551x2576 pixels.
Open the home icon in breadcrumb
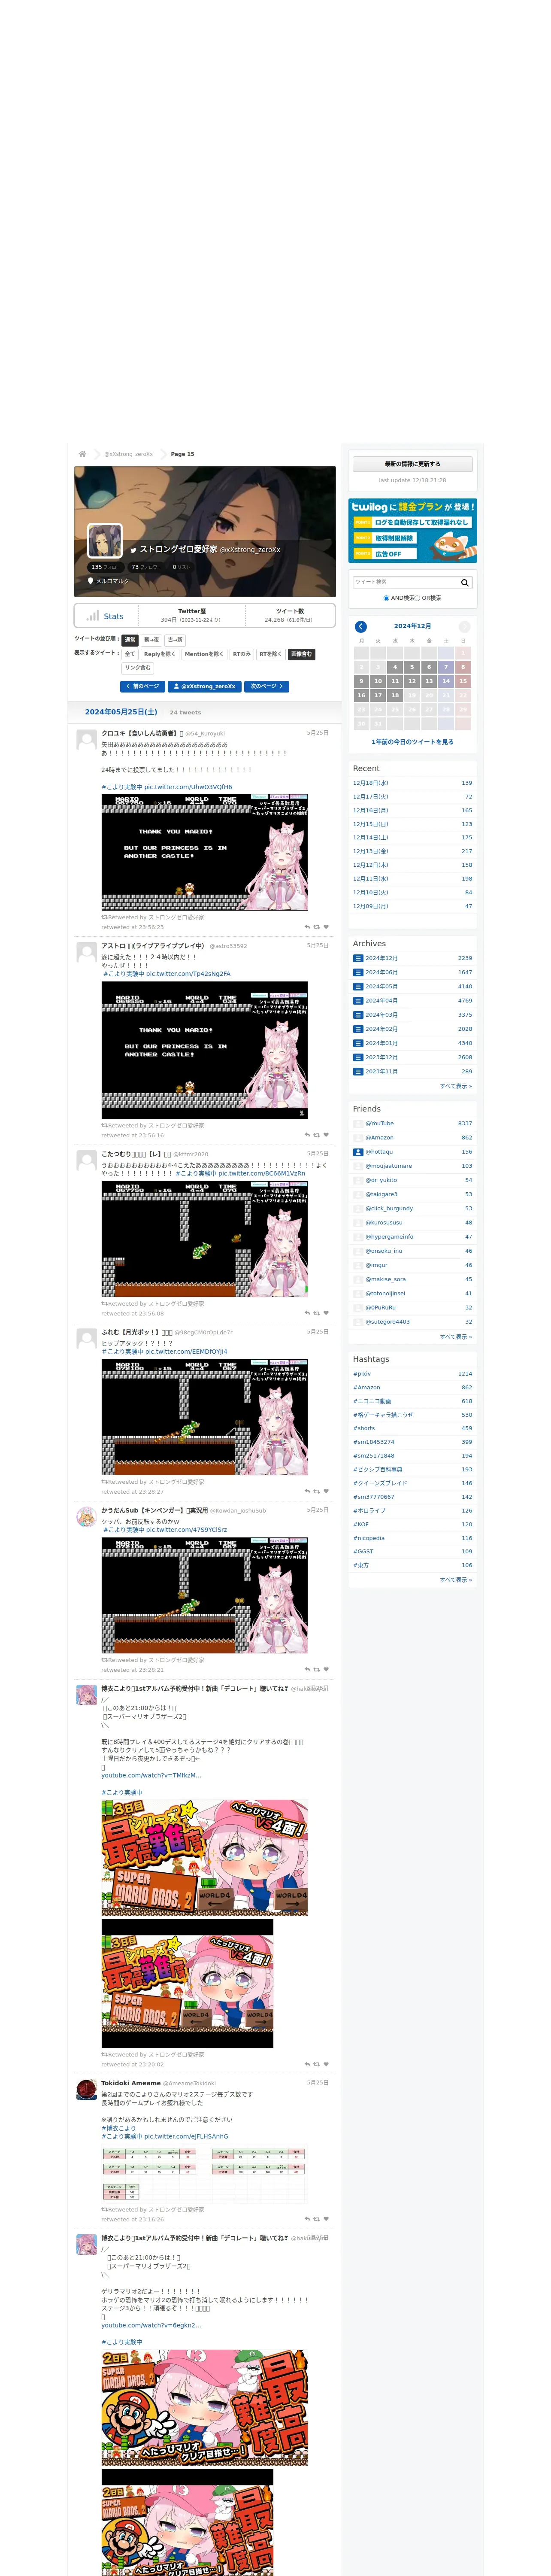(82, 454)
